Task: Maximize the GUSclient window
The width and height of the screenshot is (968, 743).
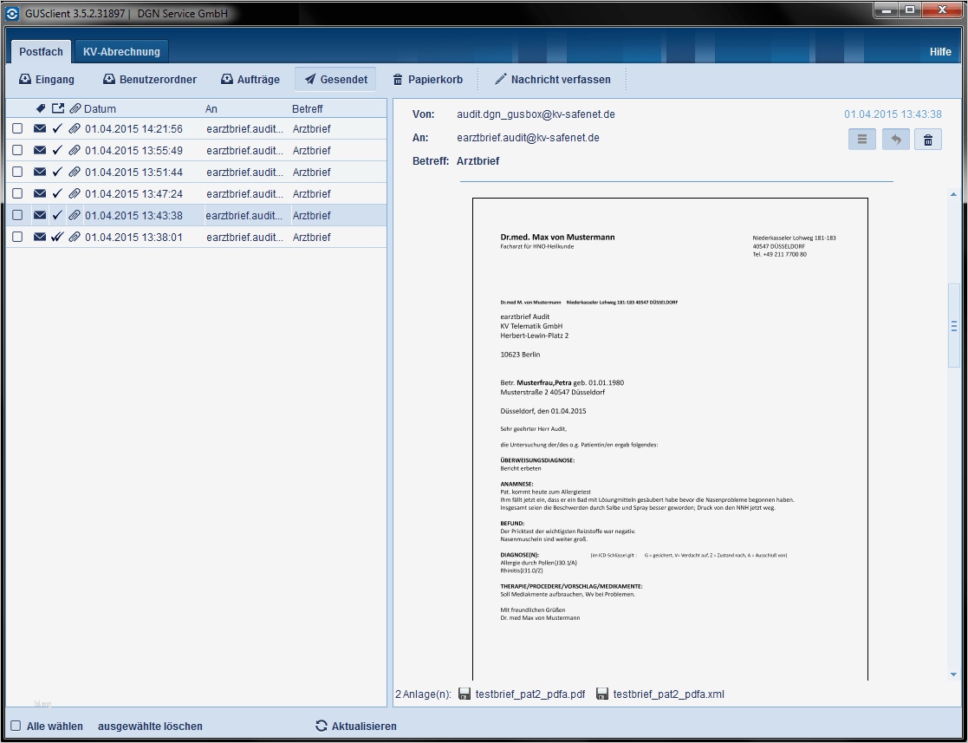Action: tap(909, 10)
